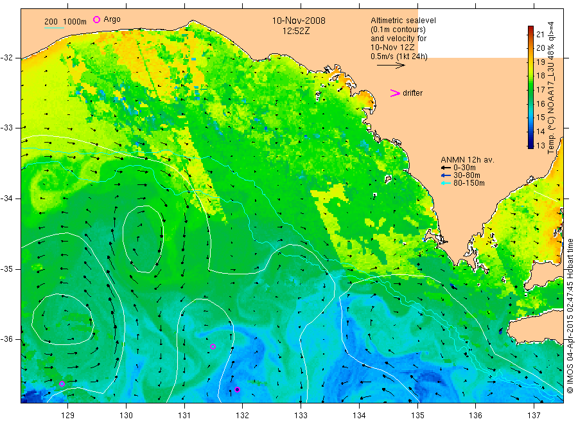Click the magenta Argo circle in legend

point(96,19)
